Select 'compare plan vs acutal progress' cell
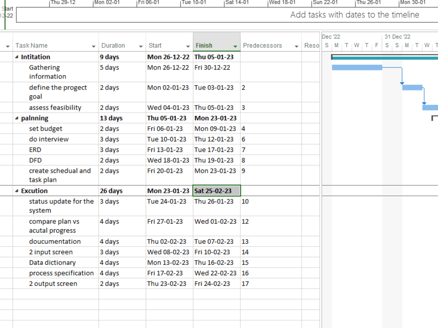The width and height of the screenshot is (438, 328). pos(55,226)
